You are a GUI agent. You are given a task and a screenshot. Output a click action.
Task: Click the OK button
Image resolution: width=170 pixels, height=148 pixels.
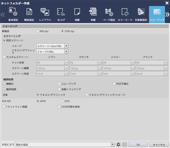(138, 145)
